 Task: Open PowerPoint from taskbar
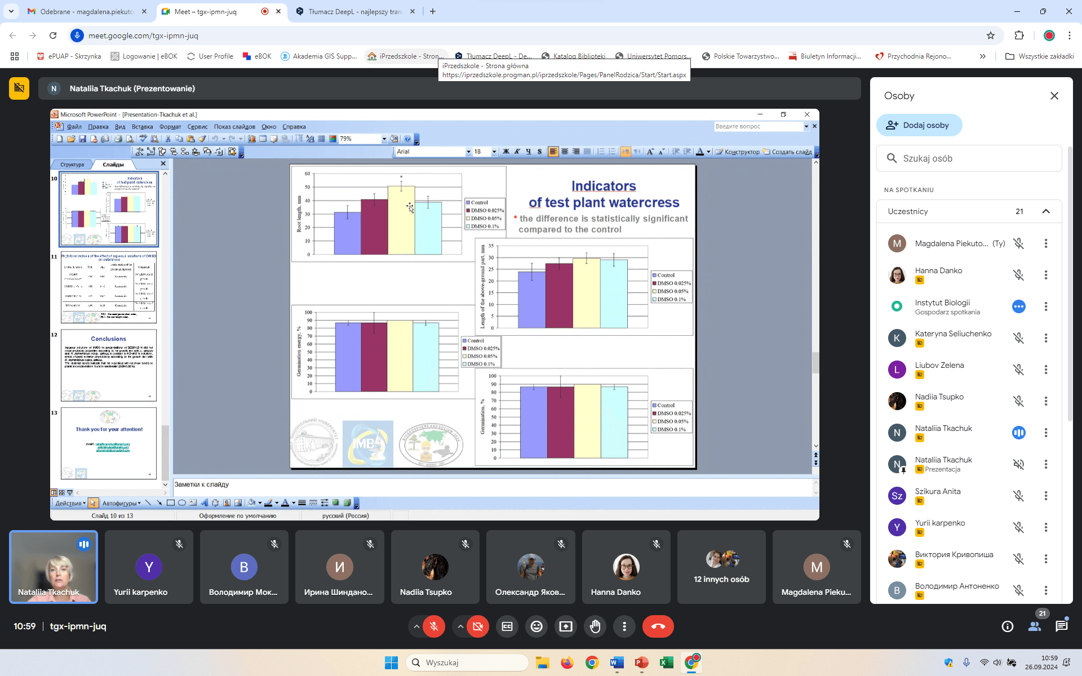coord(641,662)
